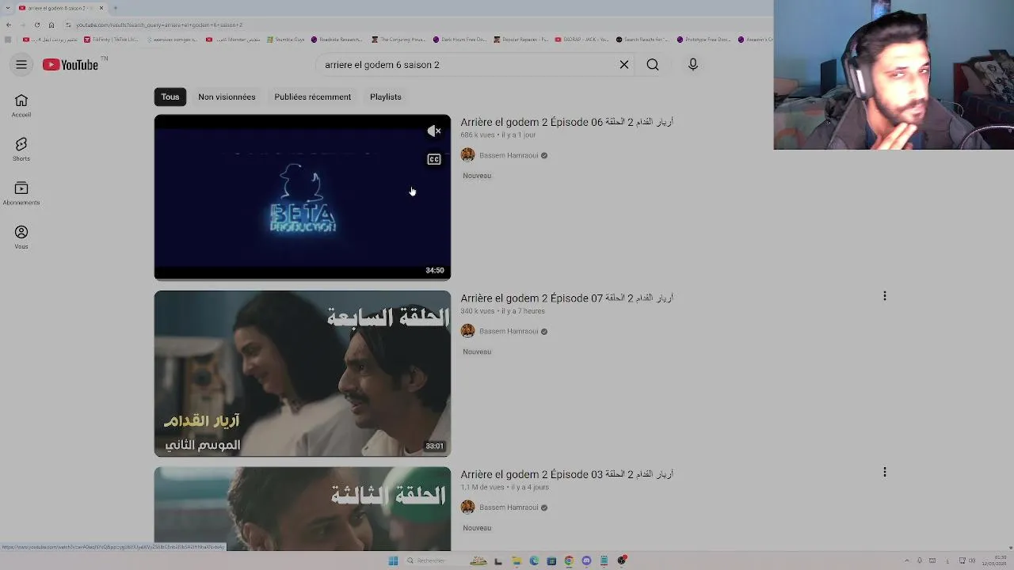Open the browser tab search dropdown

tap(7, 8)
